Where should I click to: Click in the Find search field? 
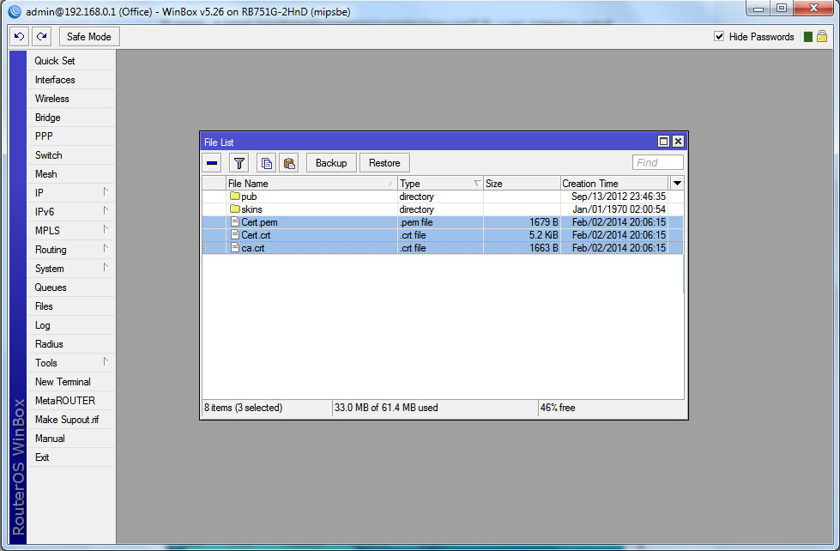point(658,163)
